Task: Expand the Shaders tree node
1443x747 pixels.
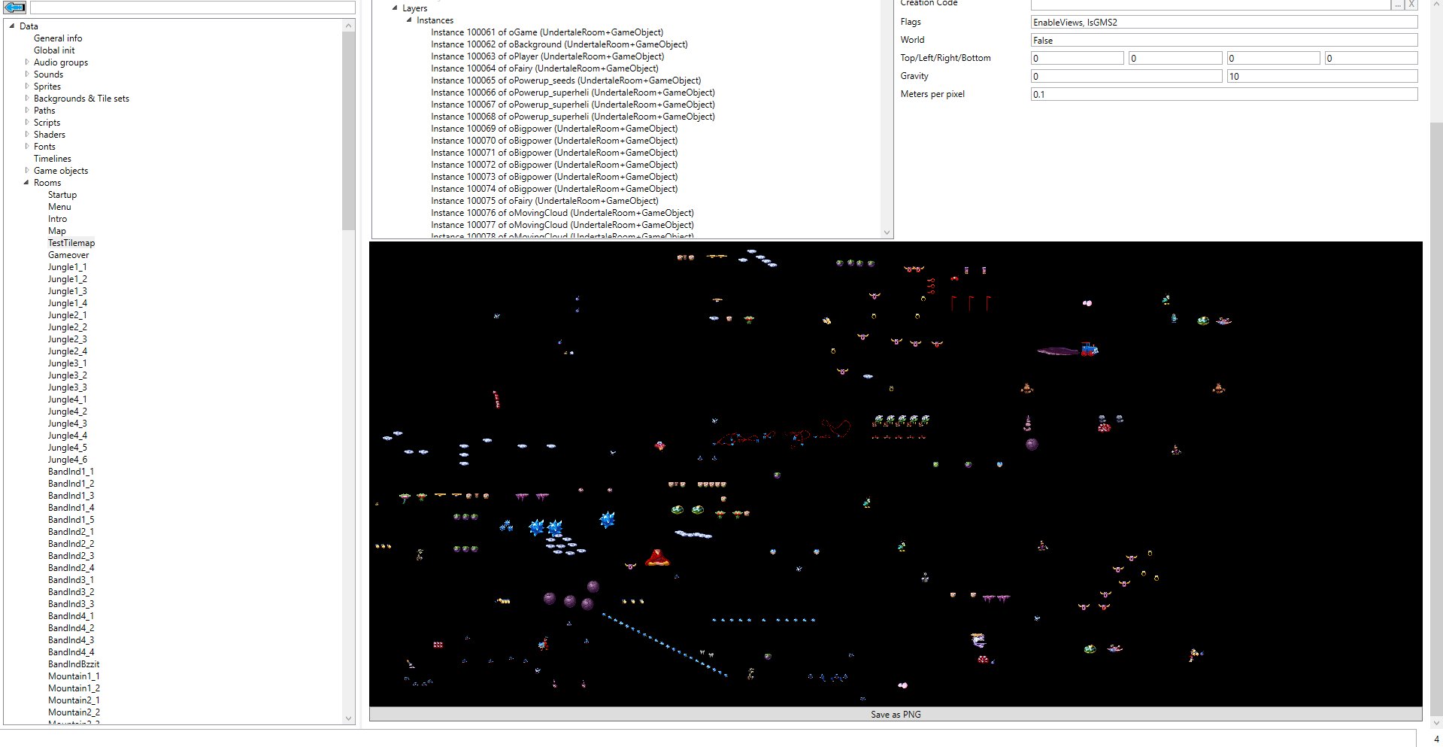Action: click(27, 135)
